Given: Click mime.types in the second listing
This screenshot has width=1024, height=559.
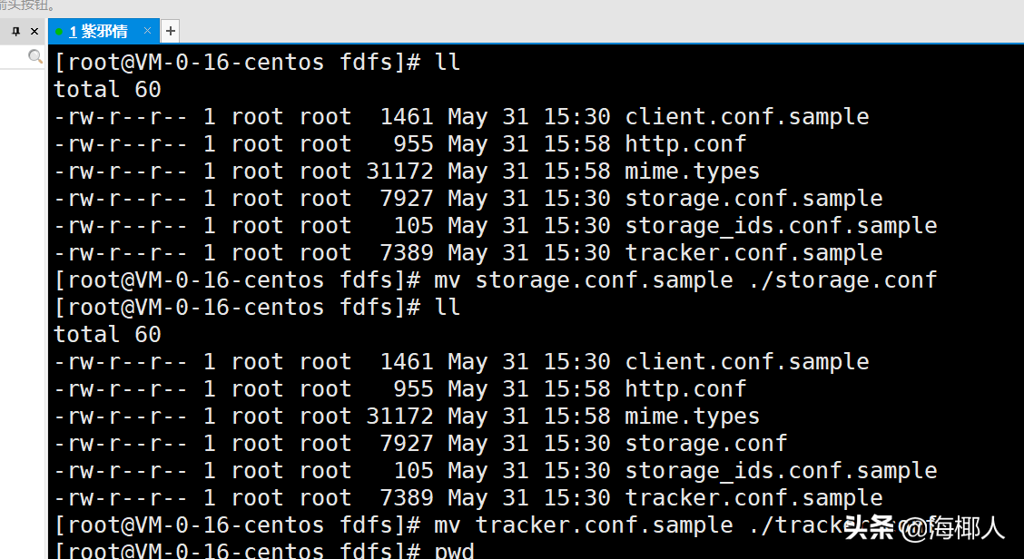Looking at the screenshot, I should tap(692, 416).
